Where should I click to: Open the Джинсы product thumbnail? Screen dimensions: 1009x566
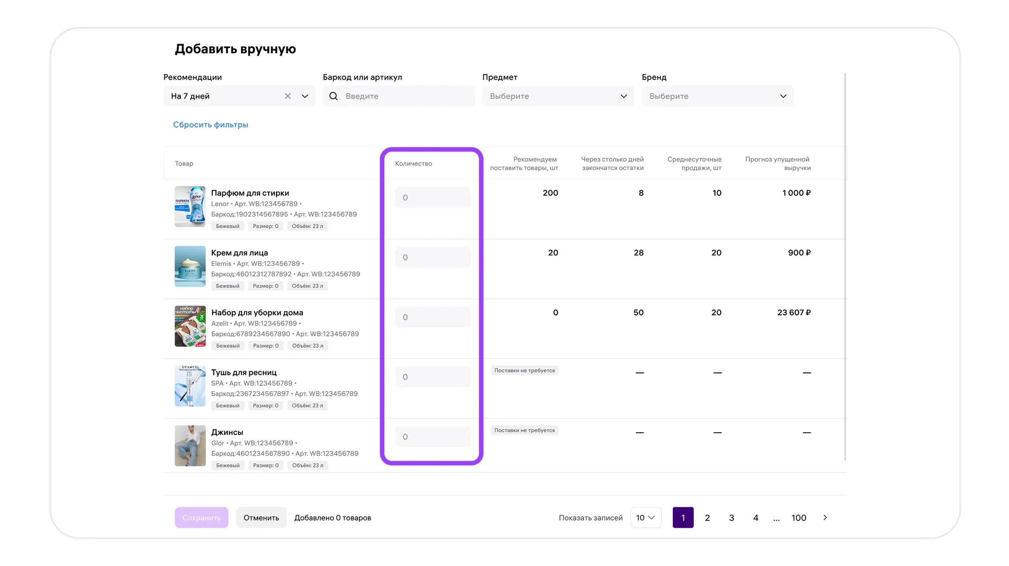point(190,446)
